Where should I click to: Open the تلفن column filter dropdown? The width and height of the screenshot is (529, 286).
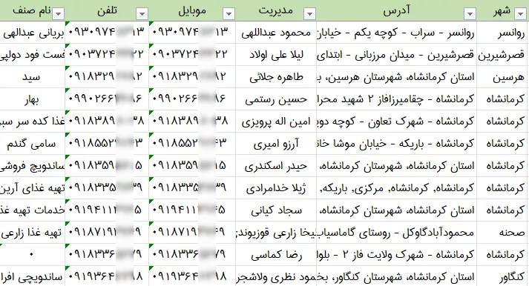pyautogui.click(x=142, y=14)
